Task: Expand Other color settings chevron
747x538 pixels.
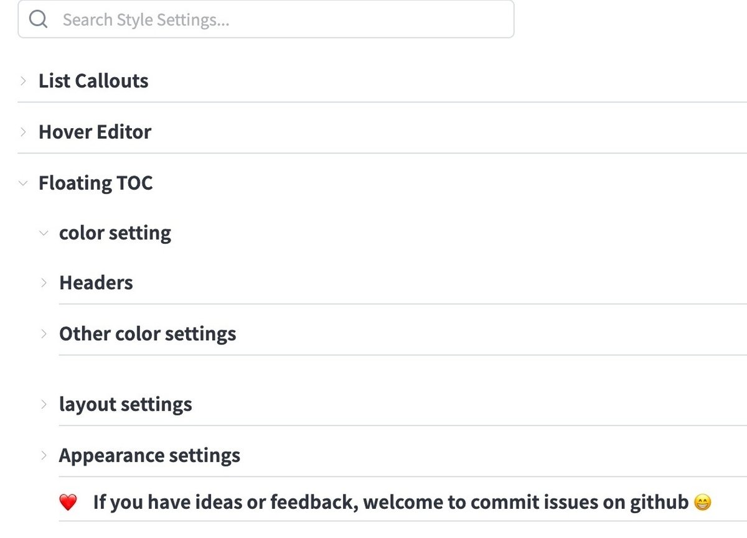Action: point(44,334)
